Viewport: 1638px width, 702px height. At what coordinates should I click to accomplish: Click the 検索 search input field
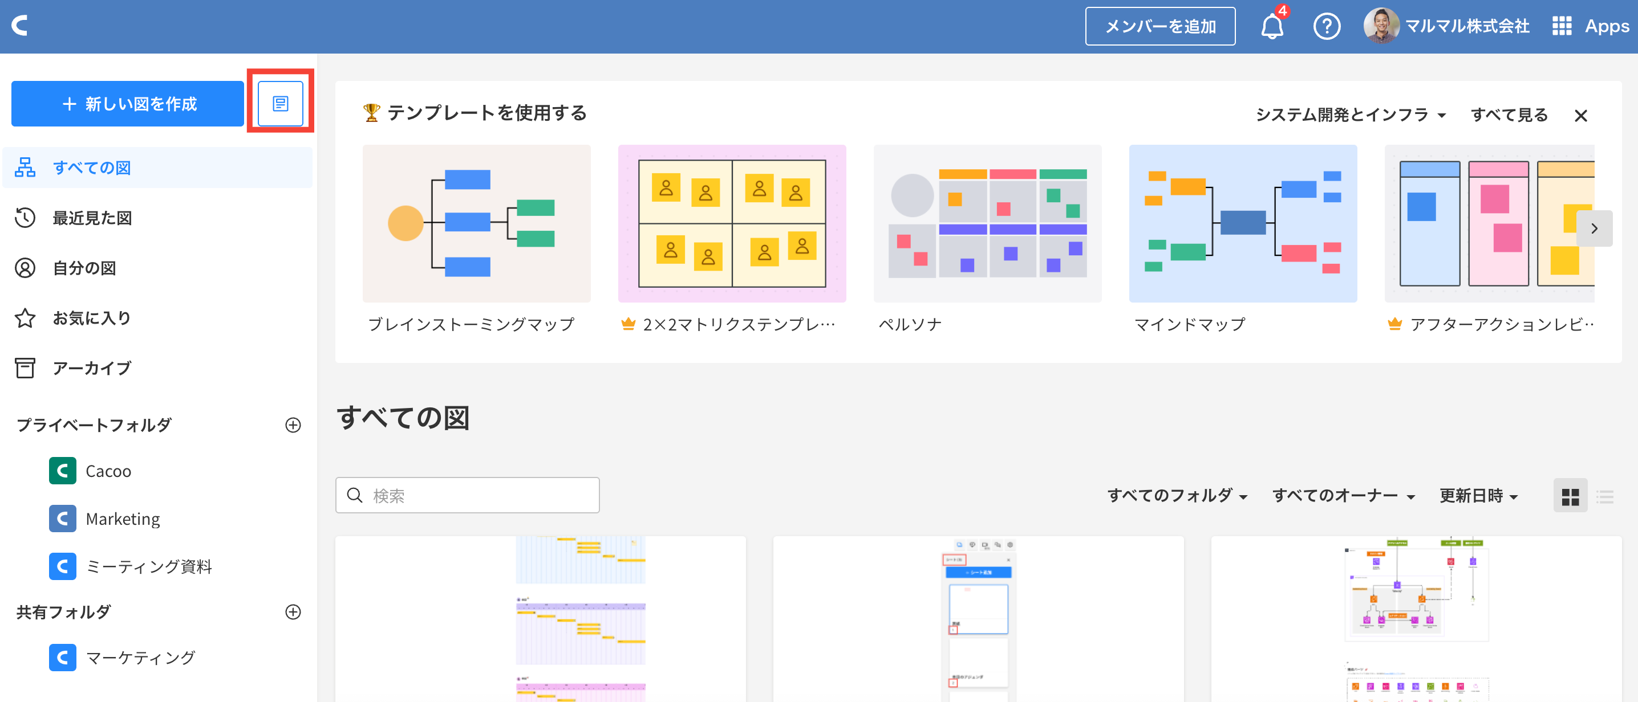[x=467, y=495]
